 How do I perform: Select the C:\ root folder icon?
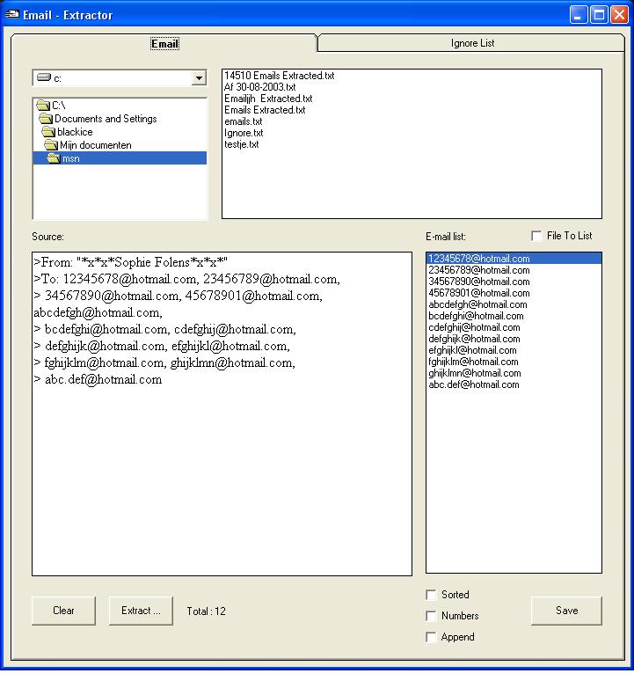[x=43, y=106]
